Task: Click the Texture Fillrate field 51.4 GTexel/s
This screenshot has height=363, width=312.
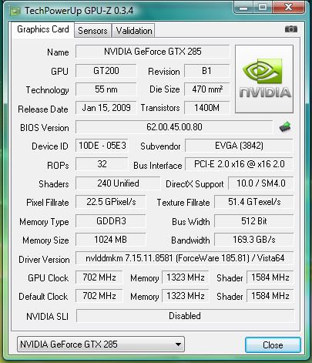Action: [x=253, y=202]
